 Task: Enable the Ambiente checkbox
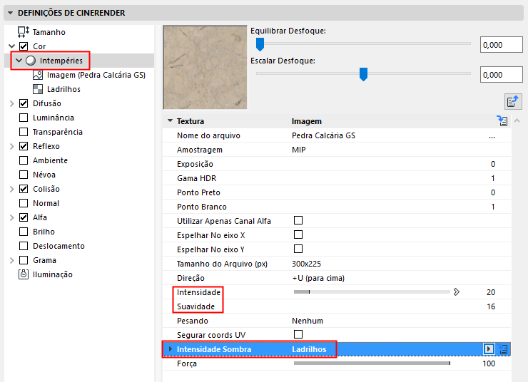click(x=24, y=160)
